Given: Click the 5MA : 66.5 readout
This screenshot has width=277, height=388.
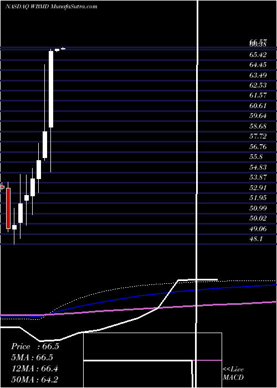Looking at the screenshot, I should 32,358.
